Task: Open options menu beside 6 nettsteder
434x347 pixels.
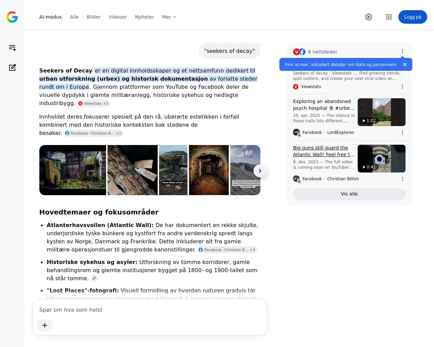Action: [402, 51]
